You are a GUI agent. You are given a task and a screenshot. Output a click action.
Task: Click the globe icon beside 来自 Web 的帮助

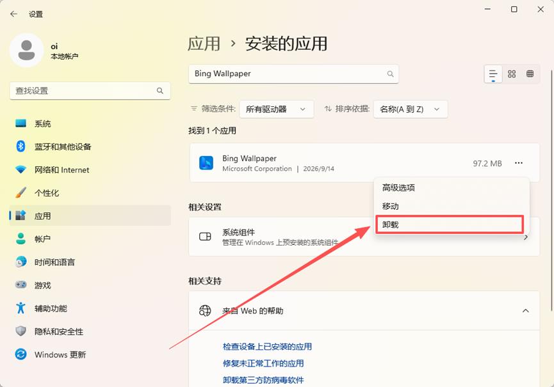pos(206,310)
